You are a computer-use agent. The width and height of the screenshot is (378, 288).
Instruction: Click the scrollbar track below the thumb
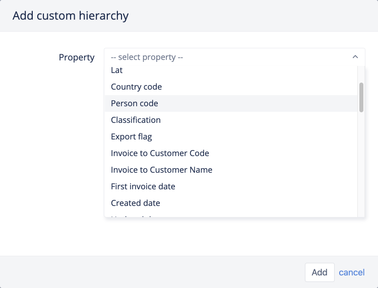(361, 166)
